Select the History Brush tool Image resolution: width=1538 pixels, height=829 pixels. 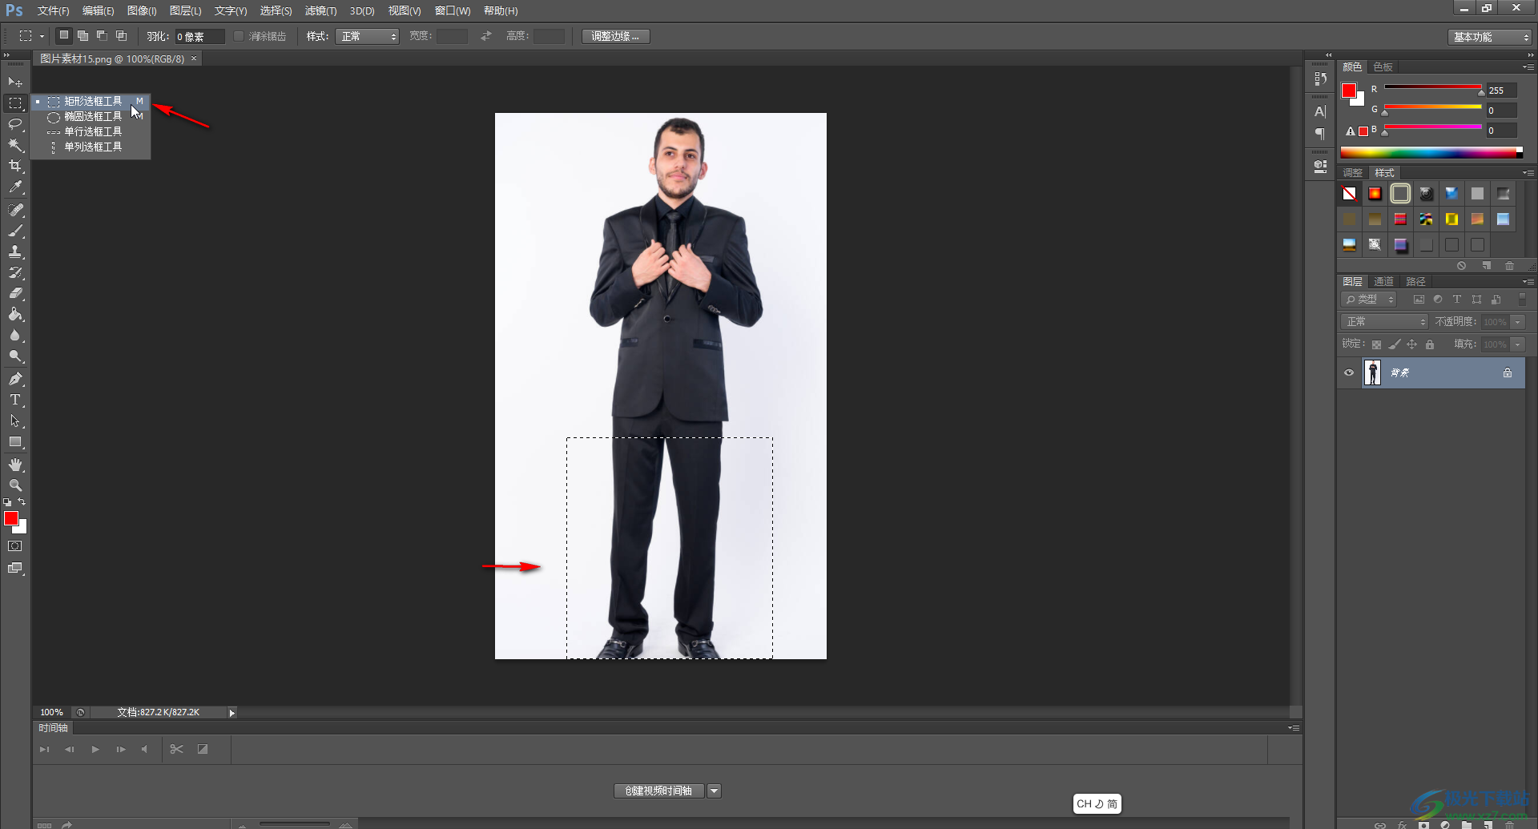[15, 272]
